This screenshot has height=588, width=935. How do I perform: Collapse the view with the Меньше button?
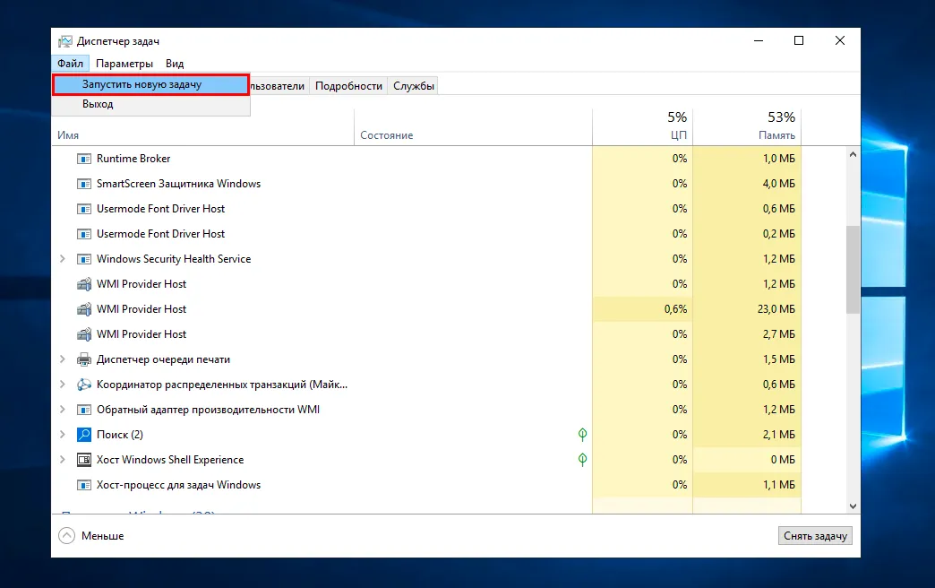coord(91,536)
